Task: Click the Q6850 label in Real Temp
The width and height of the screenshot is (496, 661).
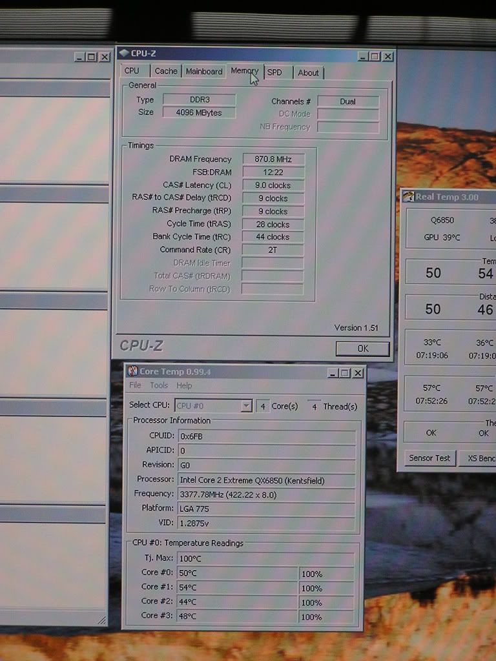Action: [x=442, y=221]
